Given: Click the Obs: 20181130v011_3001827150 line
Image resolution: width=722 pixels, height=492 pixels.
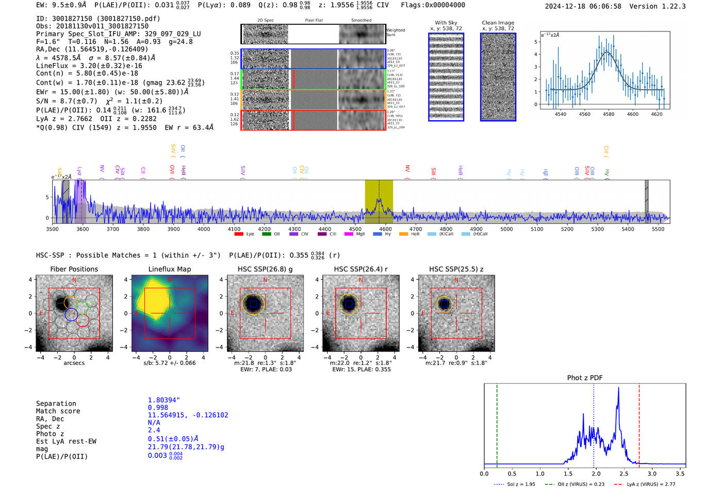Looking at the screenshot, I should pos(92,26).
